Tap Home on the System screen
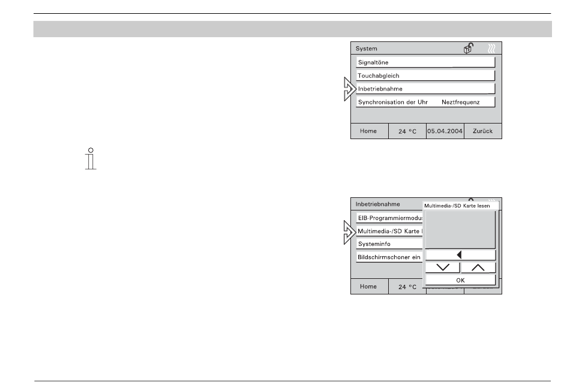The image size is (570, 388). (370, 131)
